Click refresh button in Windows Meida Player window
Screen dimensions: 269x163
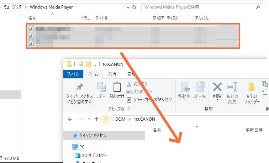pos(134,7)
